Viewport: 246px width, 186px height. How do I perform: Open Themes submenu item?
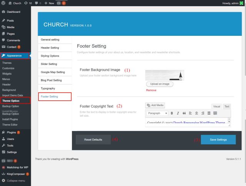tap(7, 63)
